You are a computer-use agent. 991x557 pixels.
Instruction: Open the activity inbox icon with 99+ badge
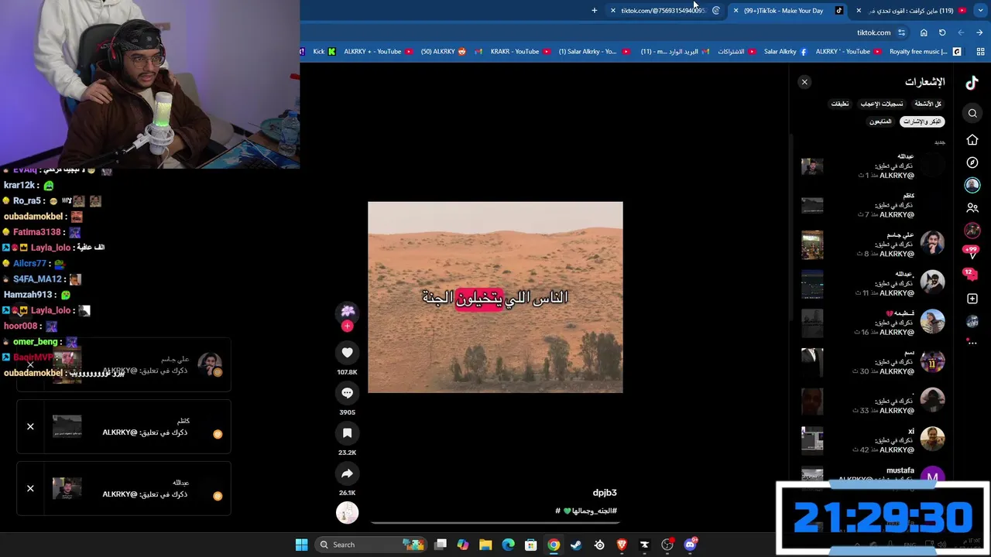(971, 251)
